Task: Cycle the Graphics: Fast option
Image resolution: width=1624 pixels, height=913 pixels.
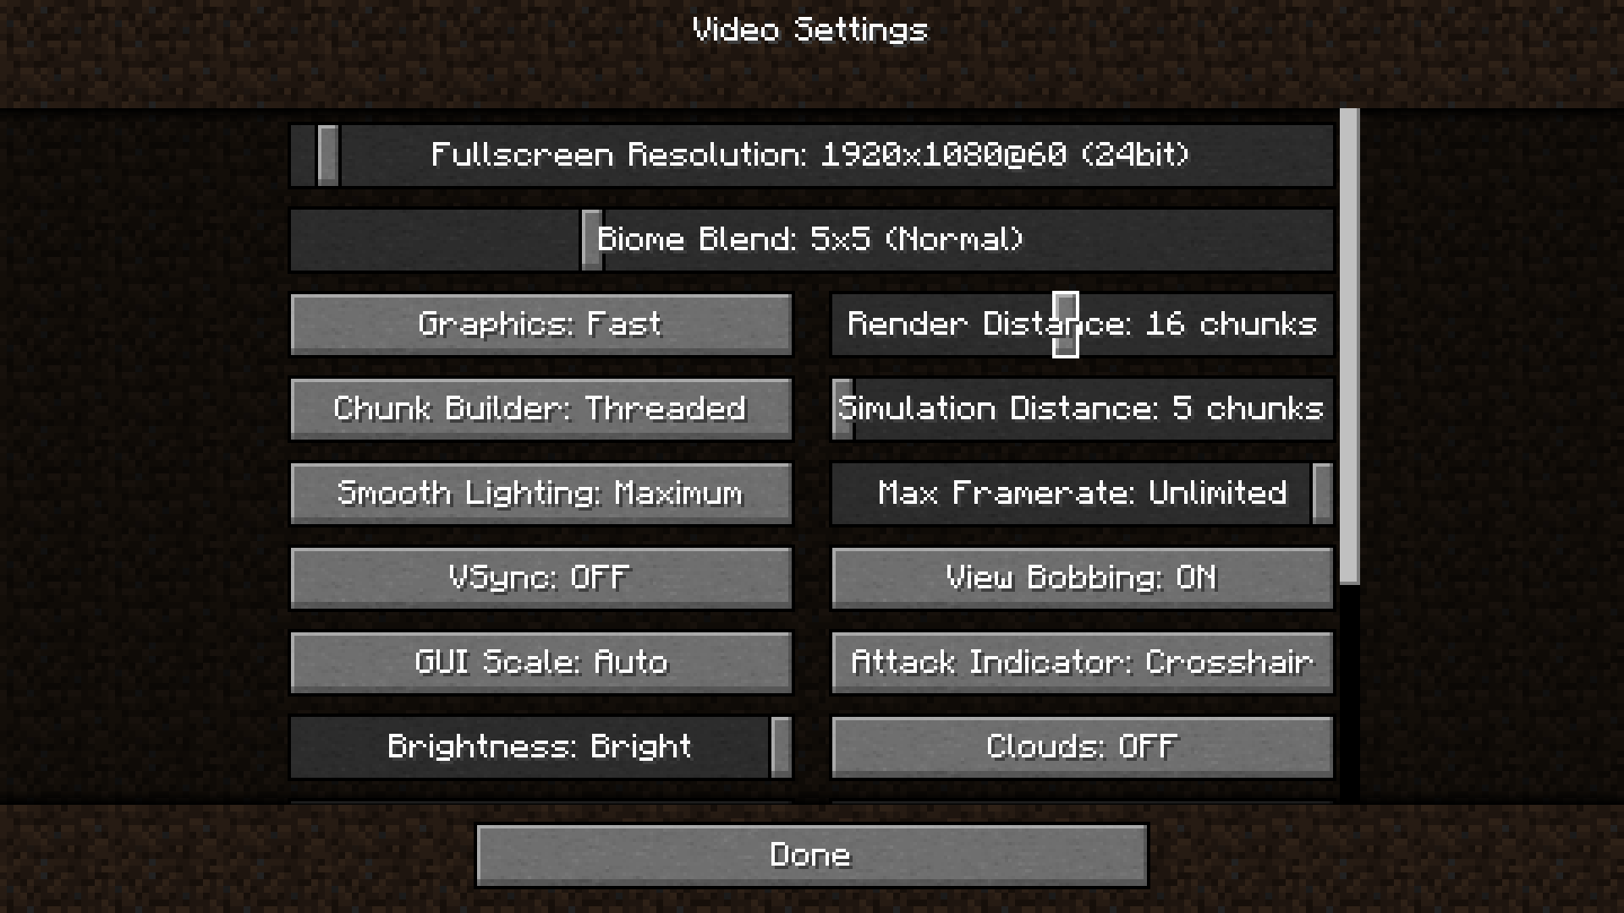Action: 541,325
